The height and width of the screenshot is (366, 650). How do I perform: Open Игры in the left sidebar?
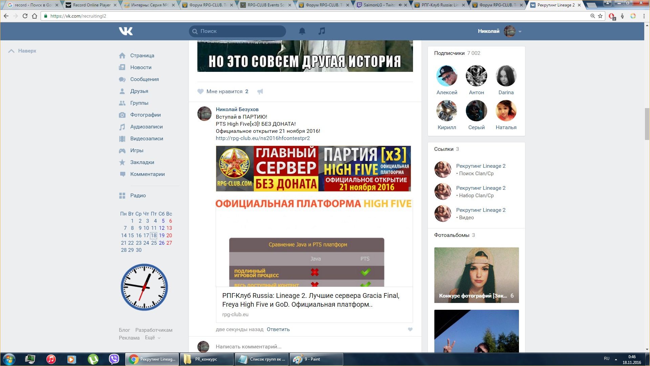click(x=136, y=150)
